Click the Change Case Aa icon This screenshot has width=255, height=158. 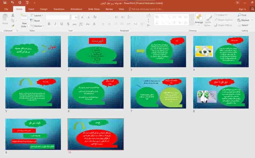[88, 24]
